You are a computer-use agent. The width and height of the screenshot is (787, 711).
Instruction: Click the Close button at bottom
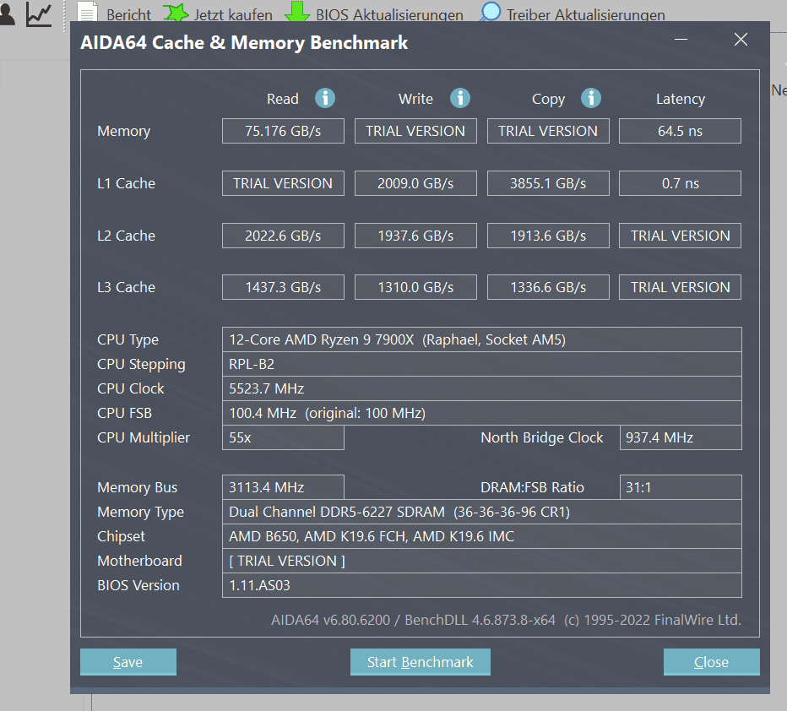tap(711, 662)
